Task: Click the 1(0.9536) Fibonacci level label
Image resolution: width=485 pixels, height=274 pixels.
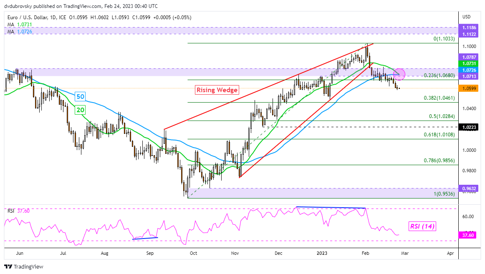Action: tap(444, 194)
